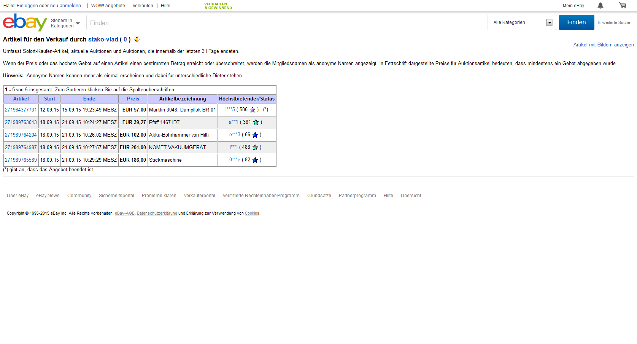The image size is (637, 344).
Task: Expand the Stöbern in Kategorien dropdown
Action: coord(65,23)
